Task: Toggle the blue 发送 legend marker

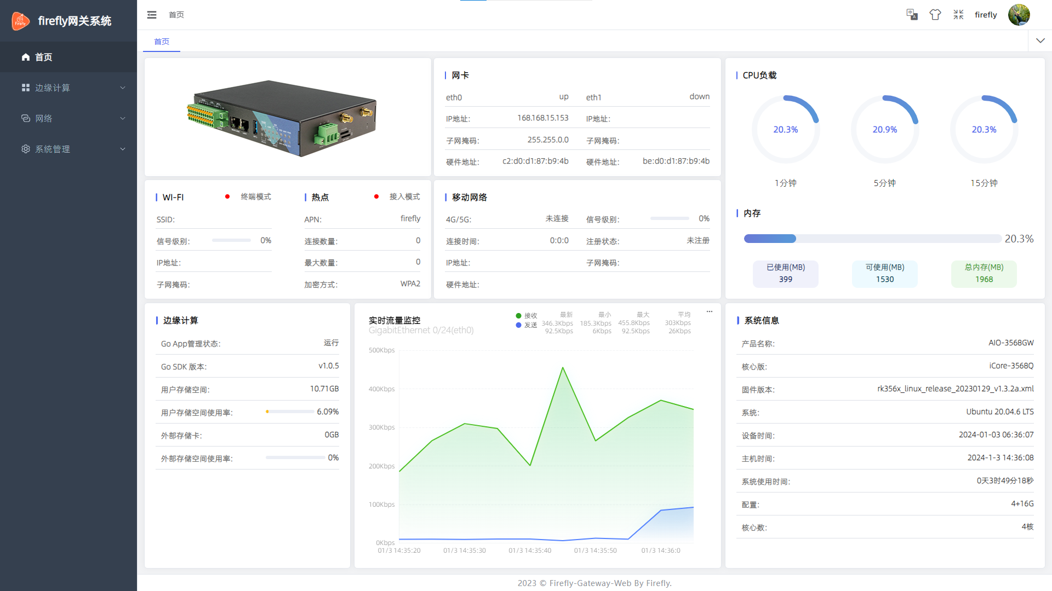Action: pos(518,325)
